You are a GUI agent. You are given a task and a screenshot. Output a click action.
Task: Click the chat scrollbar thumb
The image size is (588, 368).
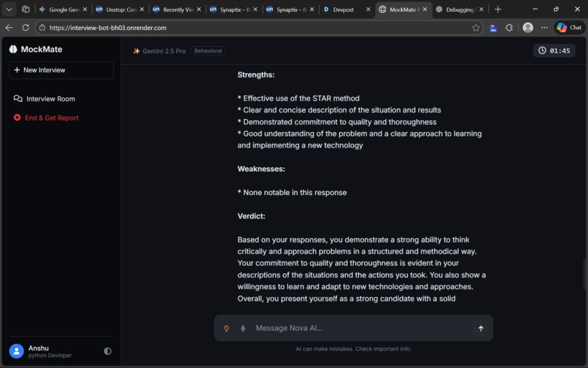click(x=584, y=274)
